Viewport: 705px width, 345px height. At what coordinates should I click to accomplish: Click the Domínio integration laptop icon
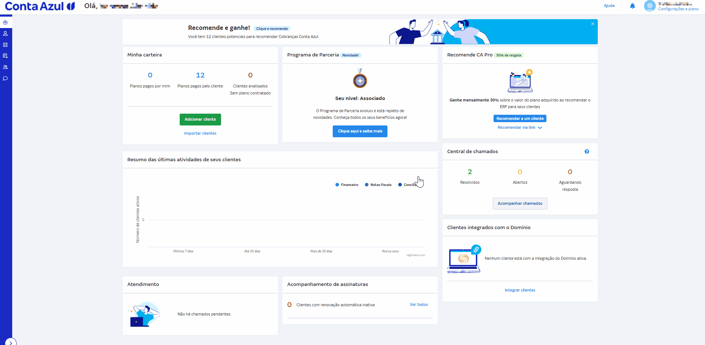pos(464,259)
